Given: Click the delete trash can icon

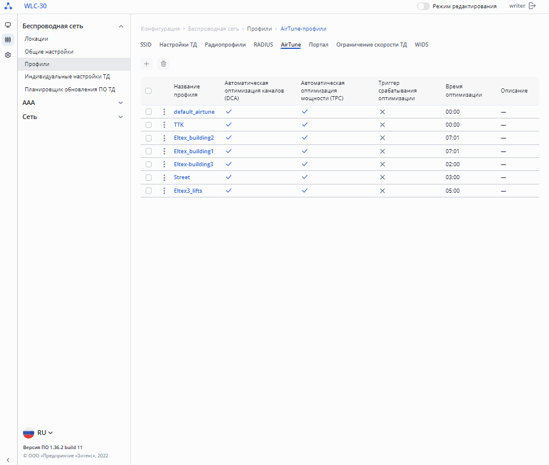Looking at the screenshot, I should coord(163,64).
